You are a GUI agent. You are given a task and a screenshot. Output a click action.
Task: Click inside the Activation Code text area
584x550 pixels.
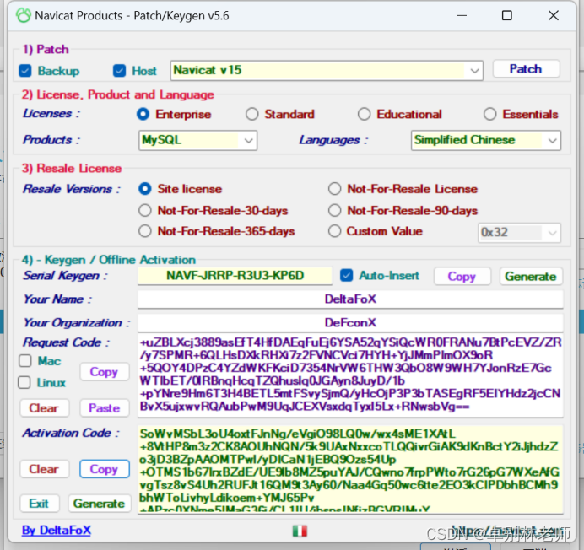pos(350,470)
